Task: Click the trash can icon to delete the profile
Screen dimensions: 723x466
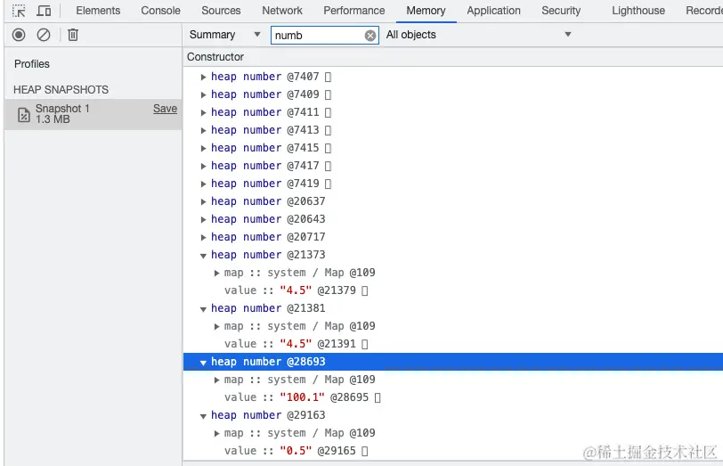Action: click(73, 35)
